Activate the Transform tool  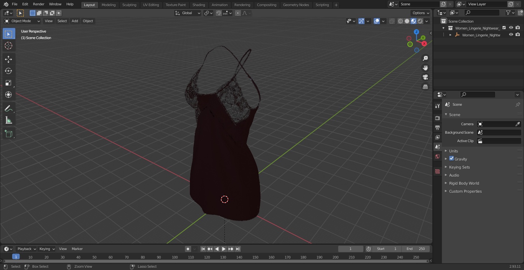[8, 95]
